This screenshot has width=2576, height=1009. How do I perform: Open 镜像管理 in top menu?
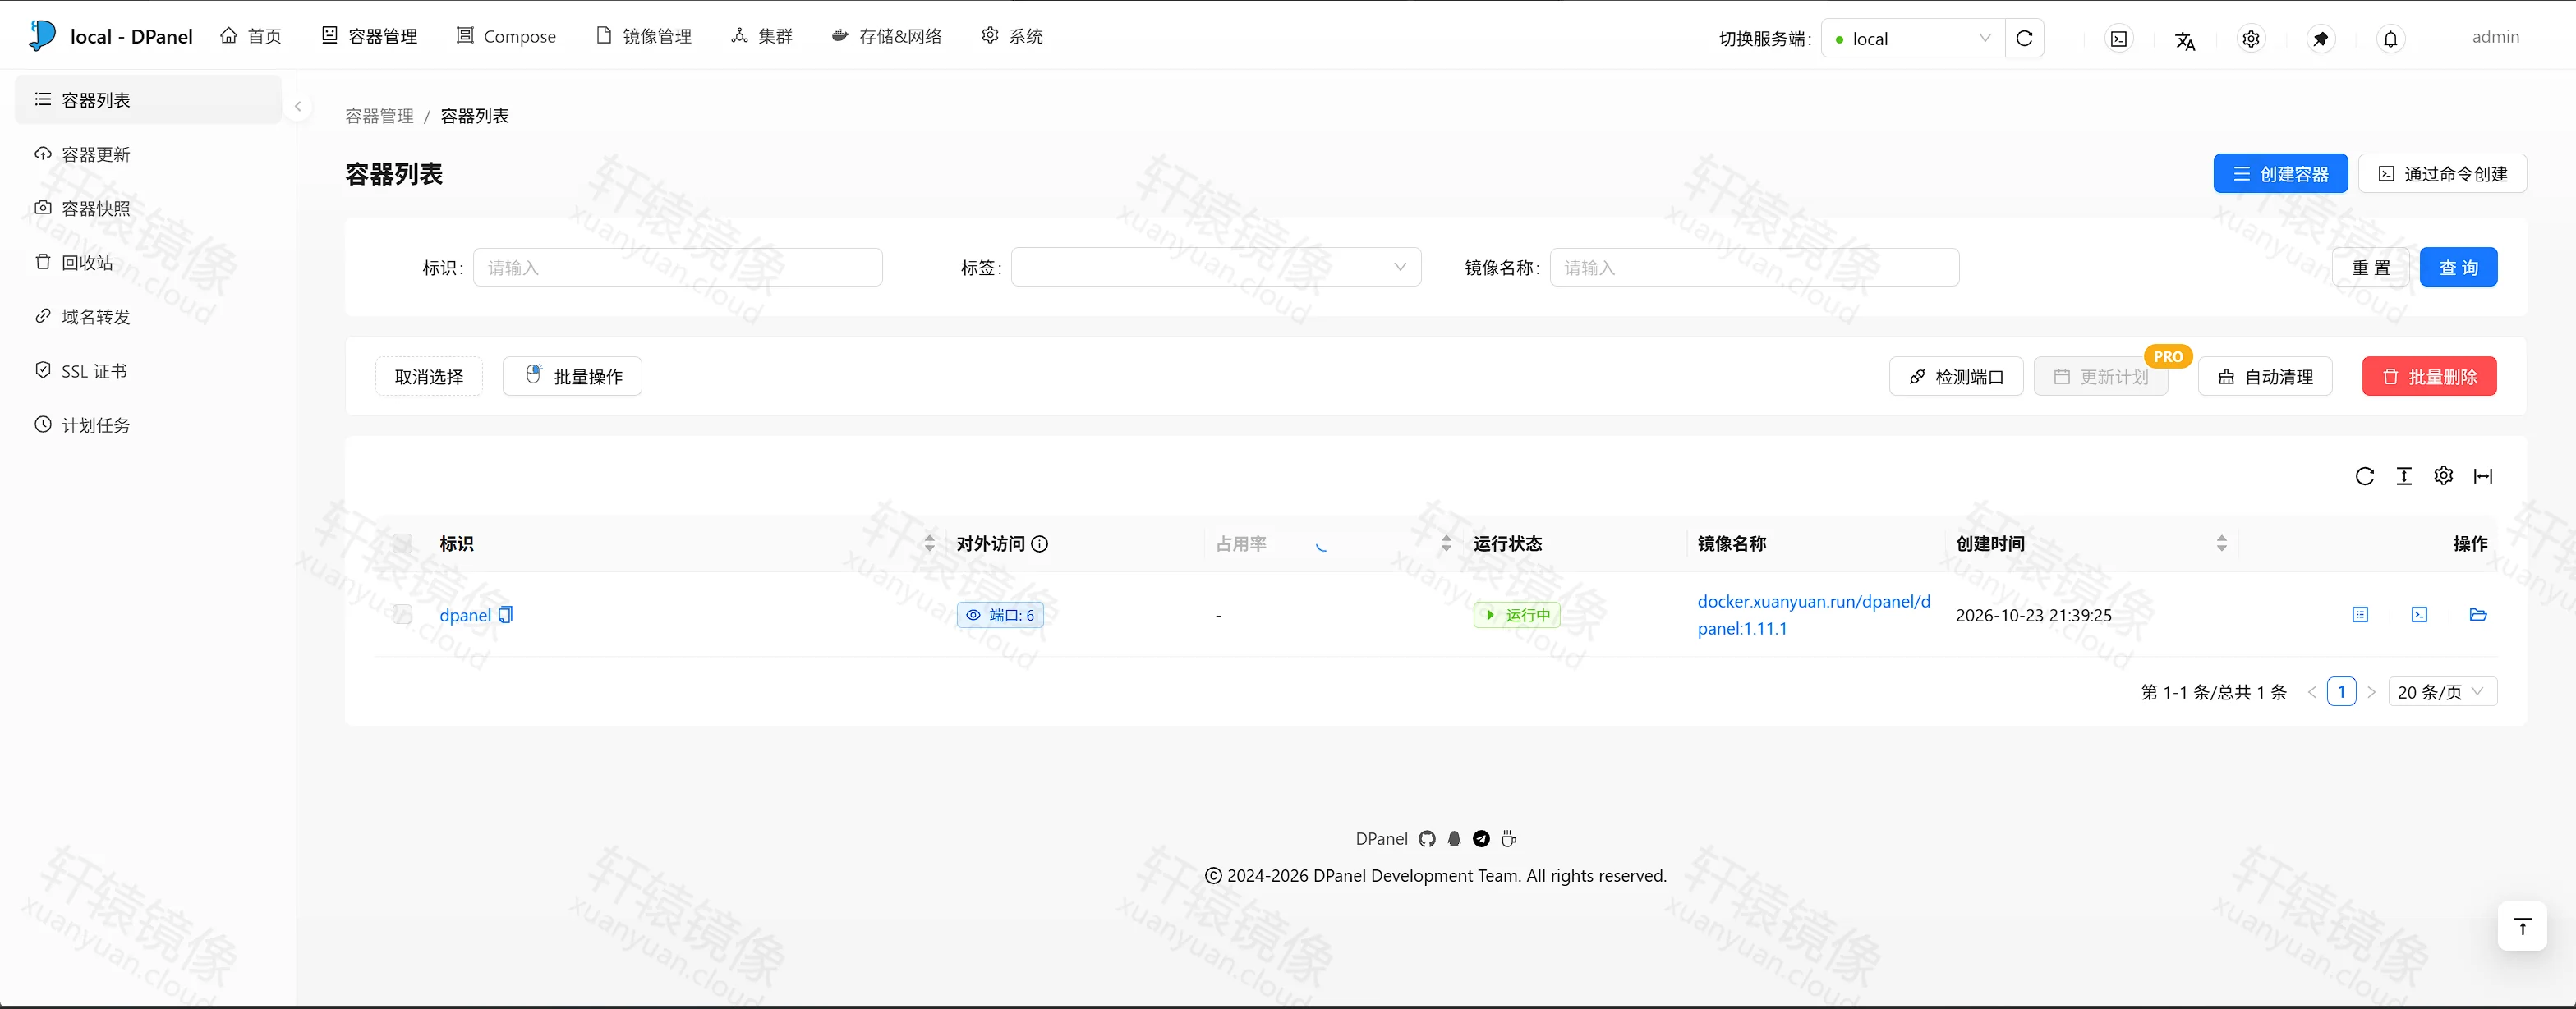(644, 36)
